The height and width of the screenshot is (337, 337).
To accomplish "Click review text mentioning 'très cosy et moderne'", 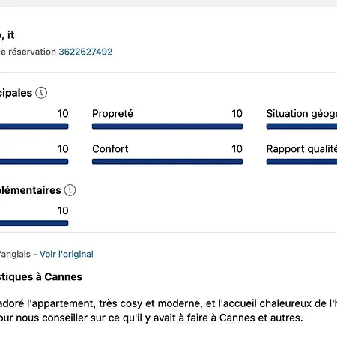I will coord(168,303).
